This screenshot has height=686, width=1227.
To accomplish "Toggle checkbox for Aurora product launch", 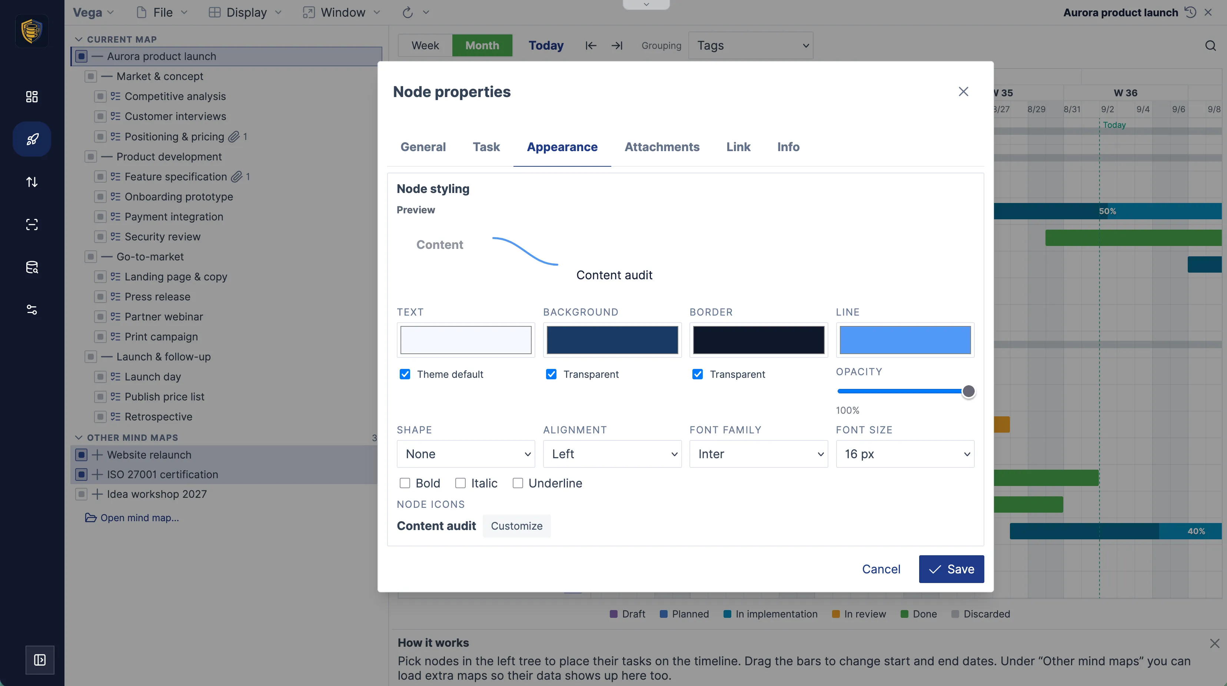I will click(82, 56).
